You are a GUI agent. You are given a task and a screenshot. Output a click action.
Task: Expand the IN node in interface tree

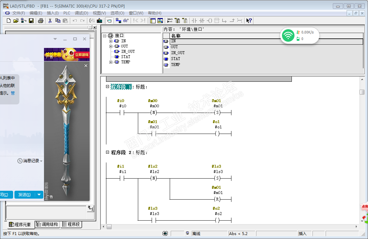[111, 41]
